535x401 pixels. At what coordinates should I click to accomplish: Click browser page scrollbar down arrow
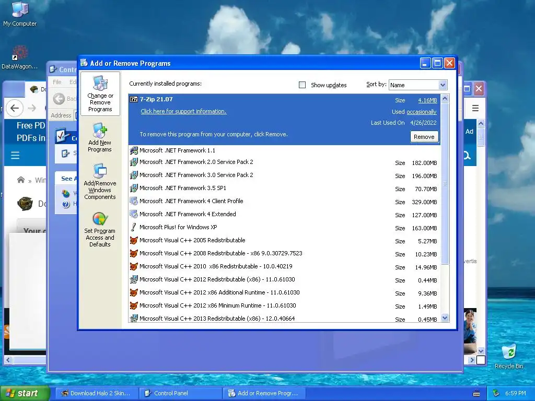pos(481,350)
